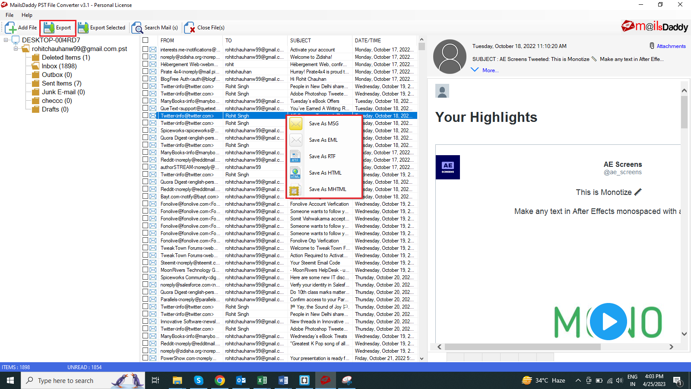Click the Add File toolbar icon
Viewport: 691px width, 389px height.
(x=11, y=28)
